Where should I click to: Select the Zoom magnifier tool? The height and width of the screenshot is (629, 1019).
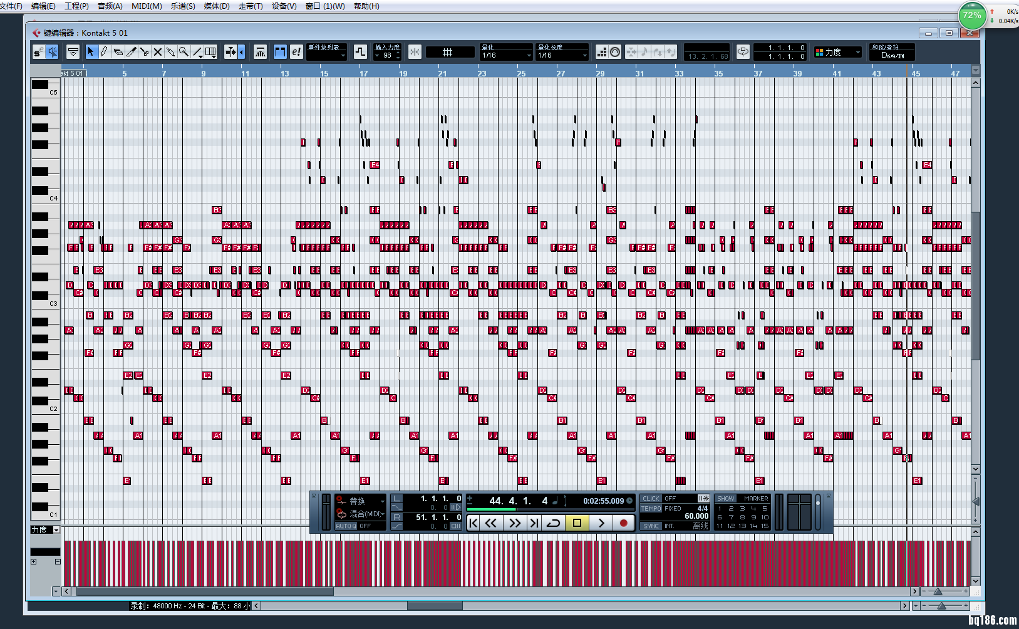pyautogui.click(x=184, y=52)
